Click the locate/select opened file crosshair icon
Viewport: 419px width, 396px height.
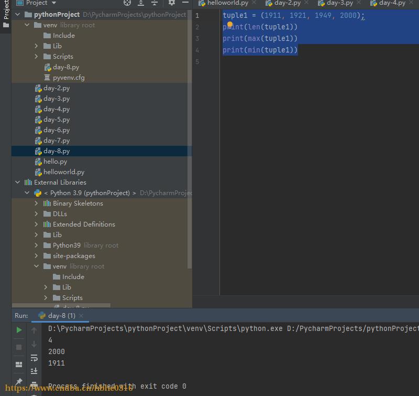[x=127, y=3]
